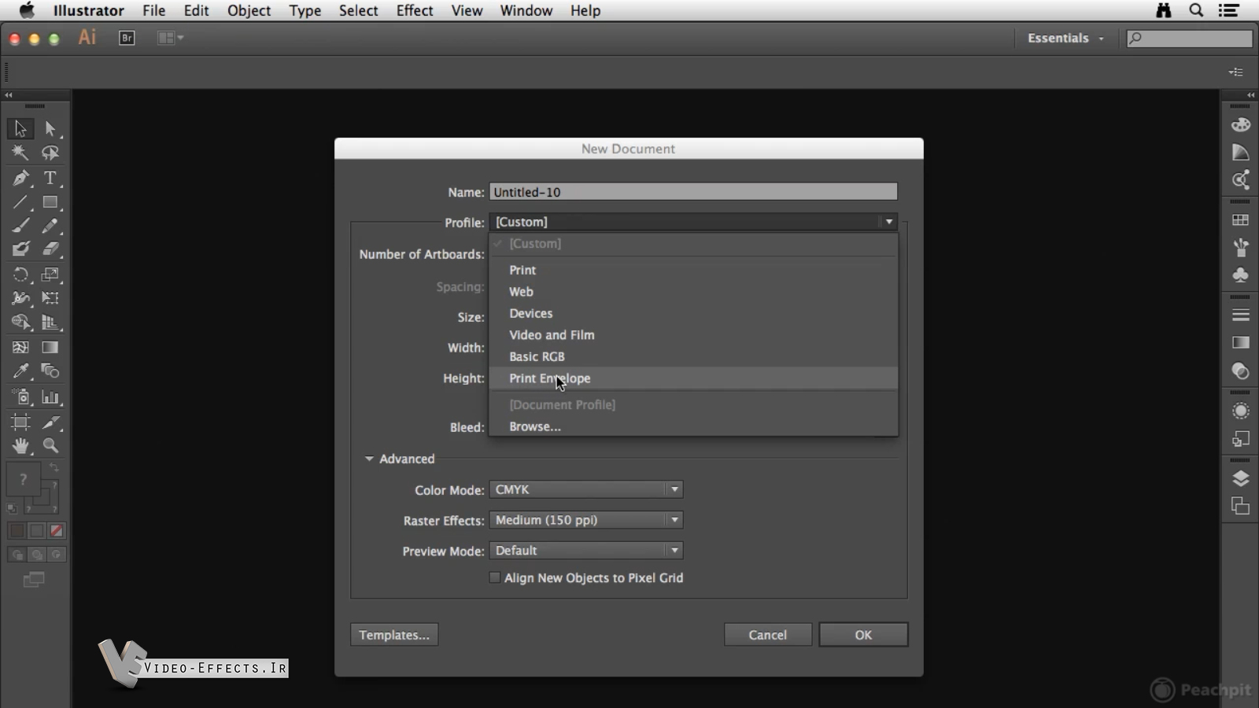
Task: Open the Symbols panel club icon
Action: (x=1241, y=275)
